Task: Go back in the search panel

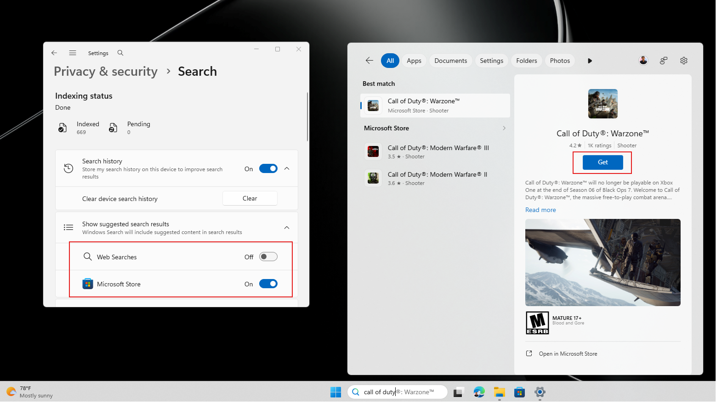Action: coord(369,61)
